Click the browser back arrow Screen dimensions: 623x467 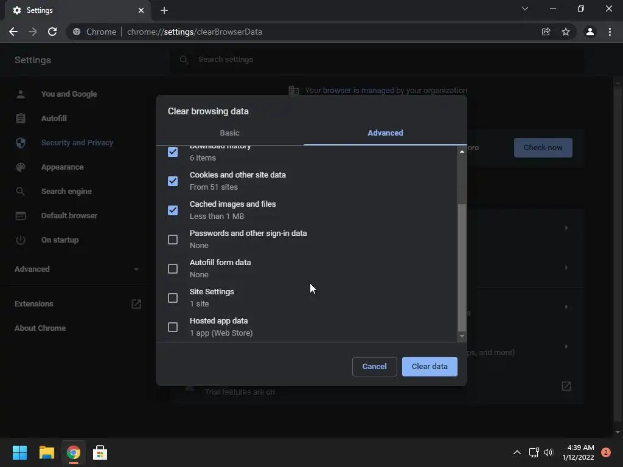coord(13,32)
